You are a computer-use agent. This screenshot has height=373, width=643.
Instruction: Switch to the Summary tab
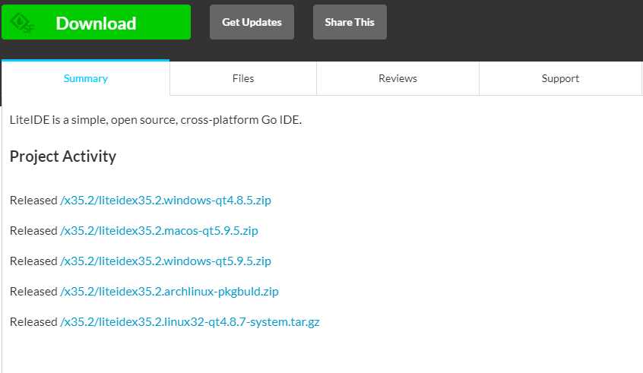coord(85,78)
